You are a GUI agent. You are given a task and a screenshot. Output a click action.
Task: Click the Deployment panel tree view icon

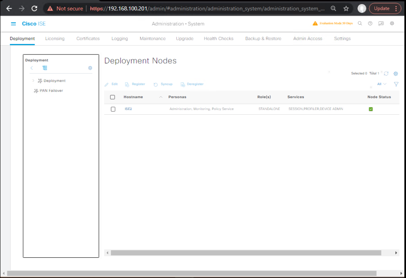point(45,68)
